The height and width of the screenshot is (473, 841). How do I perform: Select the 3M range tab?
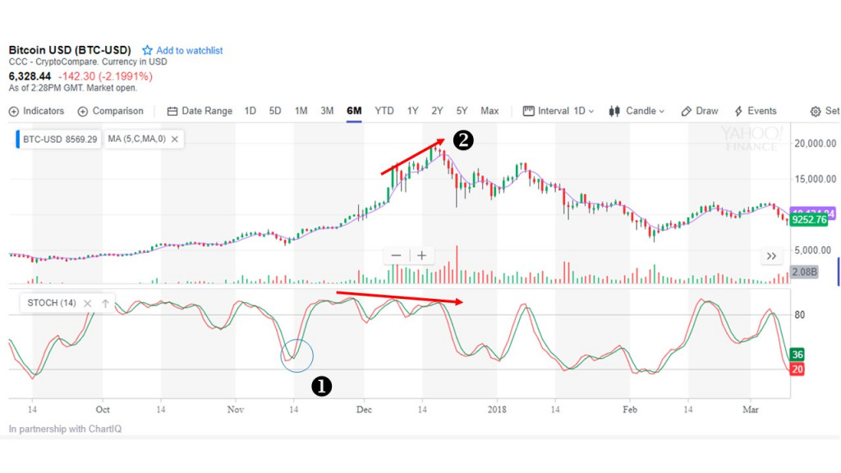(x=327, y=111)
